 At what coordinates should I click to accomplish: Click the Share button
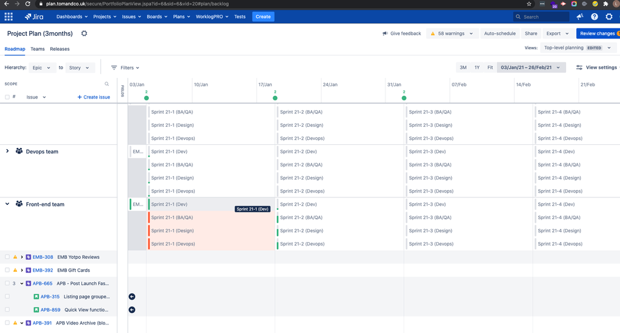click(531, 33)
